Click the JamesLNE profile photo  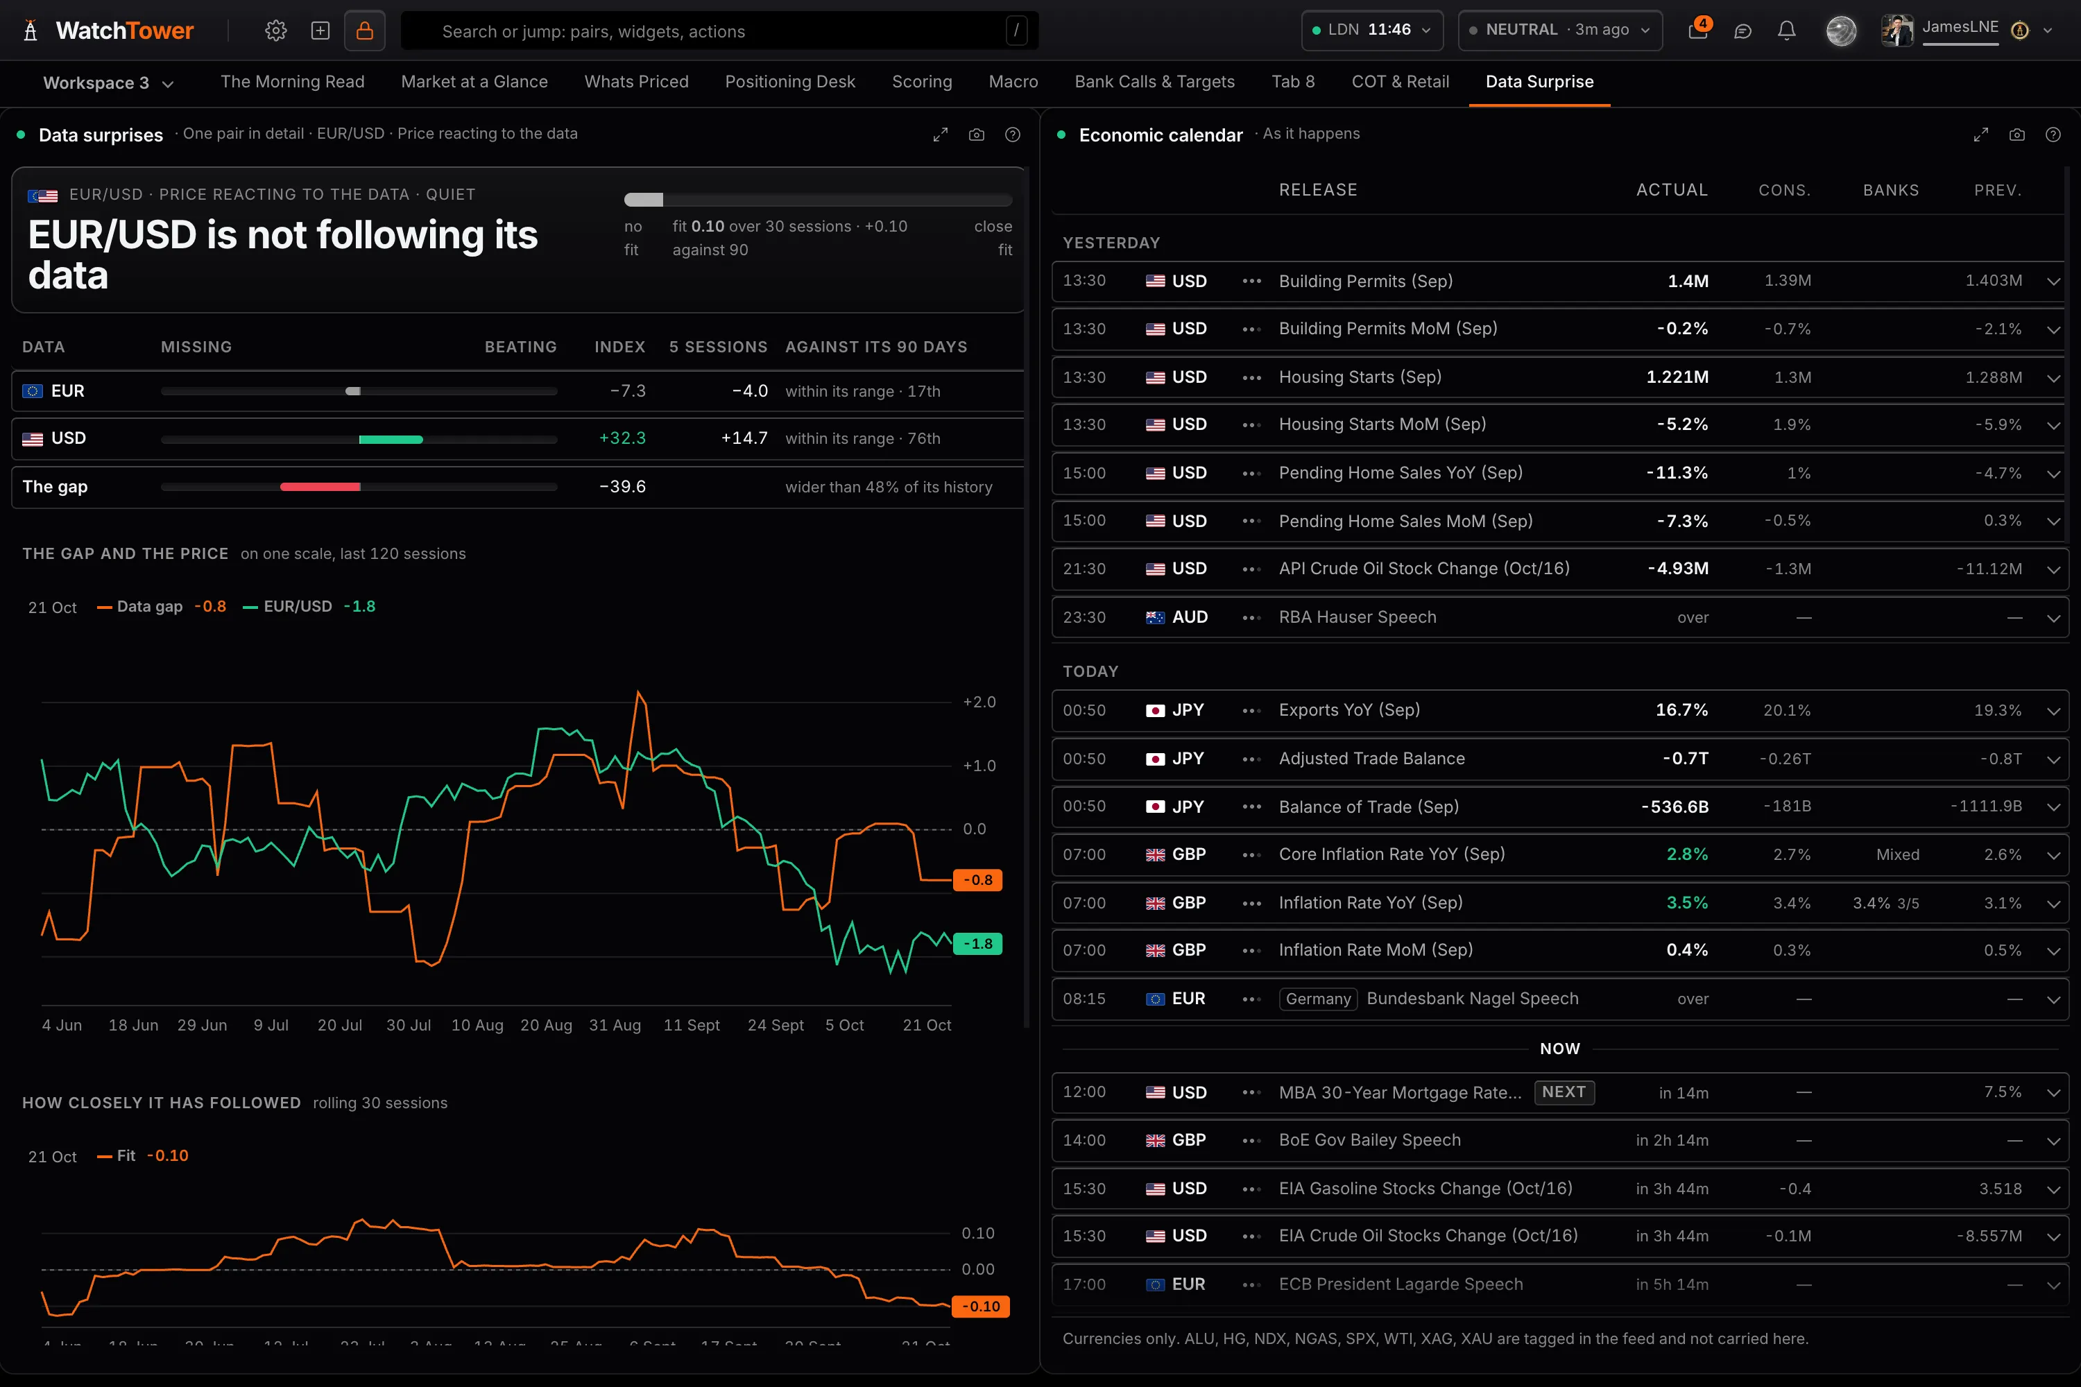click(1897, 30)
